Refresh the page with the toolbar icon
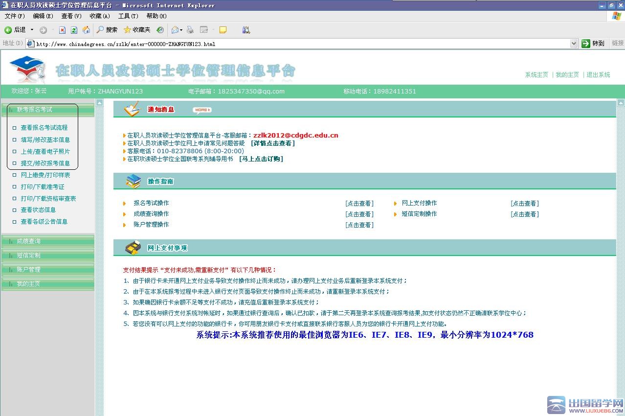Screen dimensions: 625x416 pos(74,30)
